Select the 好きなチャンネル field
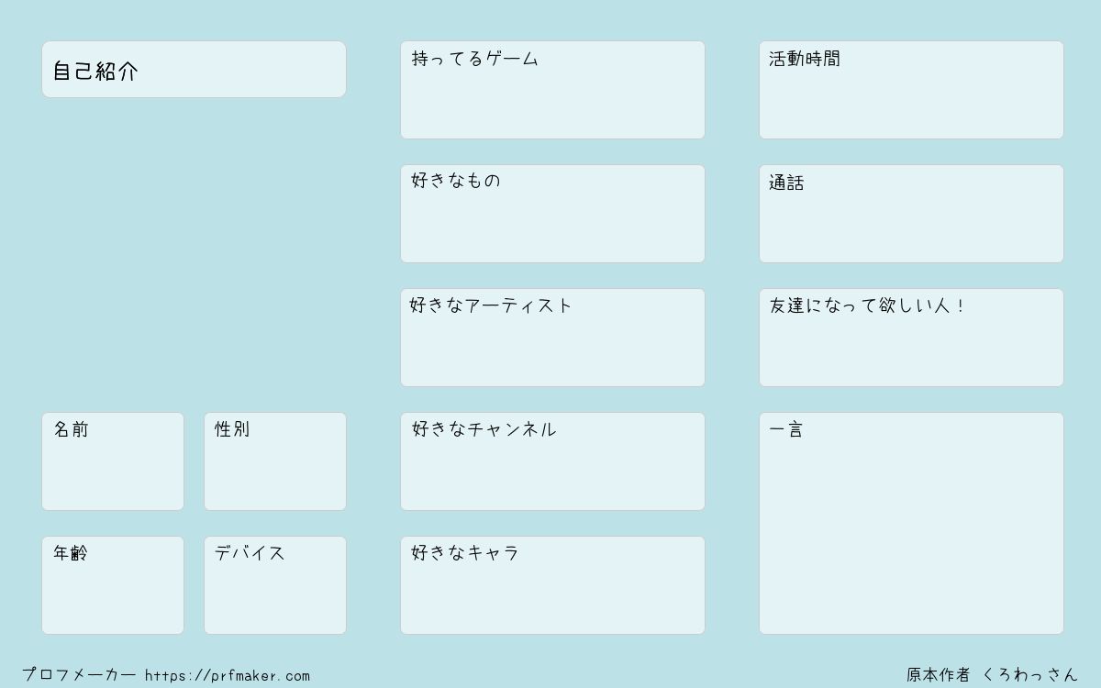1101x688 pixels. (552, 461)
